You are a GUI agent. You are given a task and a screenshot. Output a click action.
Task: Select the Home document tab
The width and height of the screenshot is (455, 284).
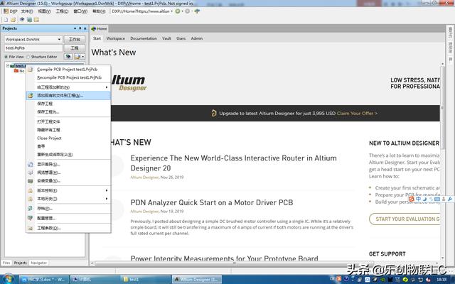click(100, 28)
